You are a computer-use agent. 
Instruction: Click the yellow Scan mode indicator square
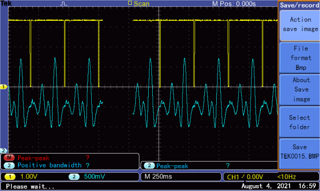pyautogui.click(x=130, y=4)
